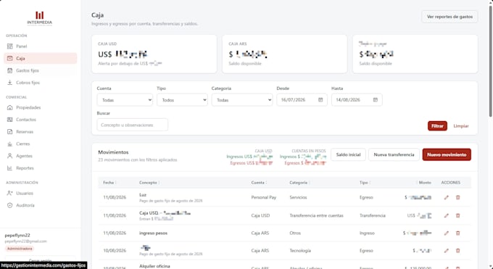Image resolution: width=493 pixels, height=269 pixels.
Task: Apply filters with Filtrar button
Action: (x=437, y=126)
